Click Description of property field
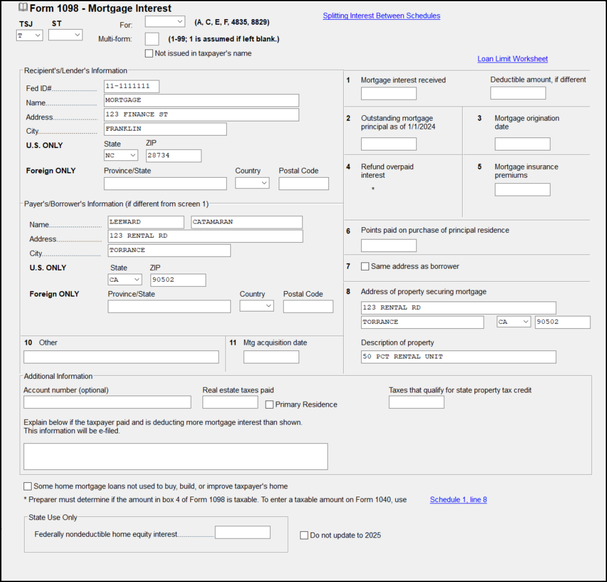Screen dimensions: 607x582 click(x=459, y=357)
